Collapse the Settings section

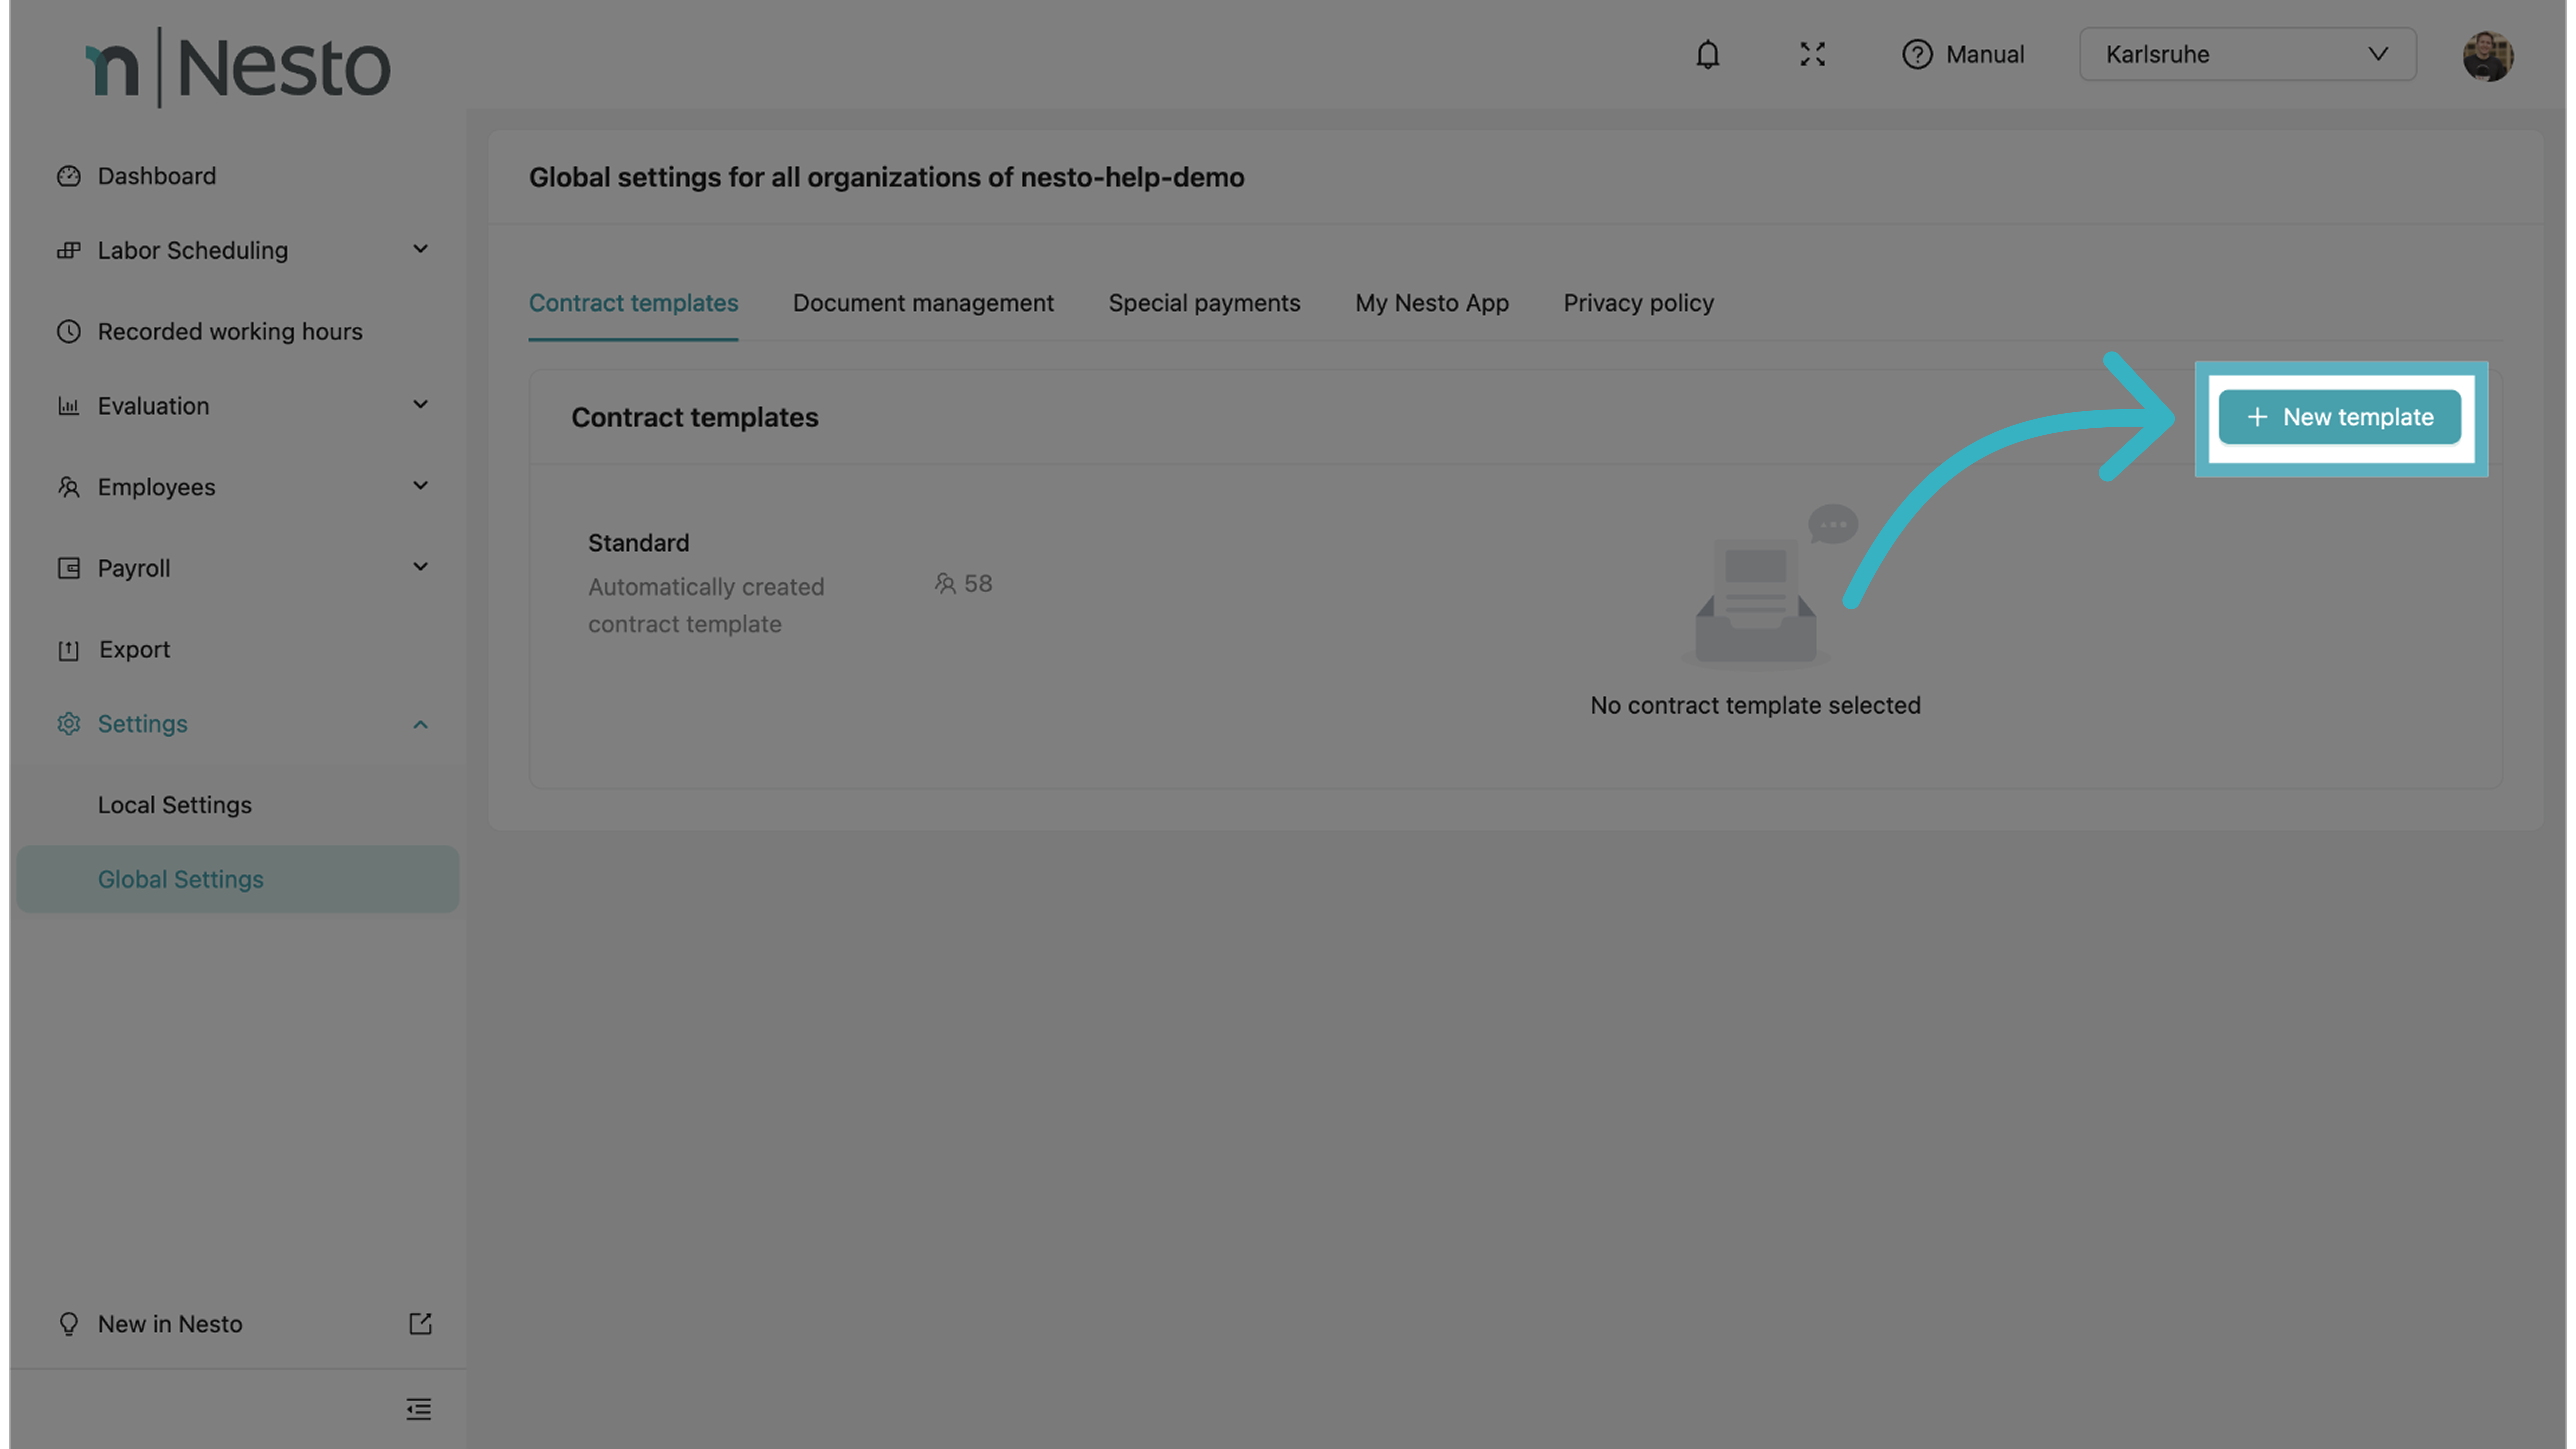coord(420,724)
